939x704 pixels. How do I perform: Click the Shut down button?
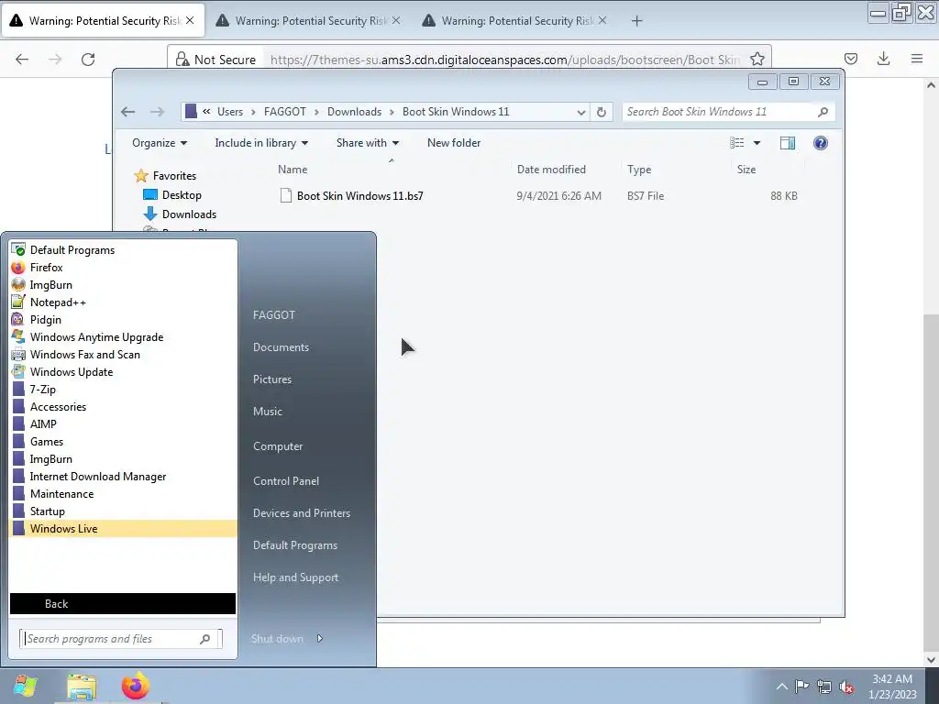[277, 639]
